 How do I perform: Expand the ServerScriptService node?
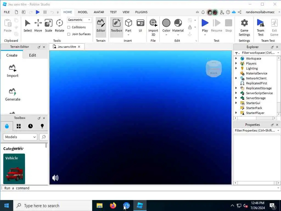coord(236,93)
